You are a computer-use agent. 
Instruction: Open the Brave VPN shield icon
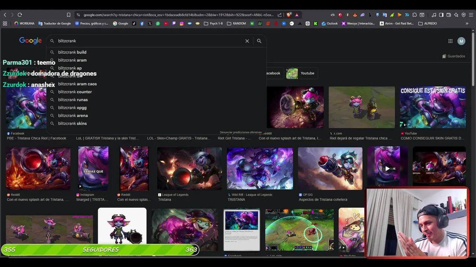(464, 15)
